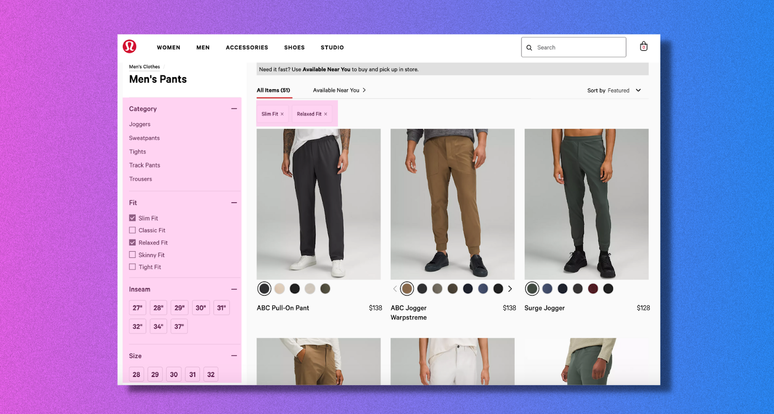Open the Sort by Featured dropdown
Viewport: 774px width, 414px height.
[614, 90]
